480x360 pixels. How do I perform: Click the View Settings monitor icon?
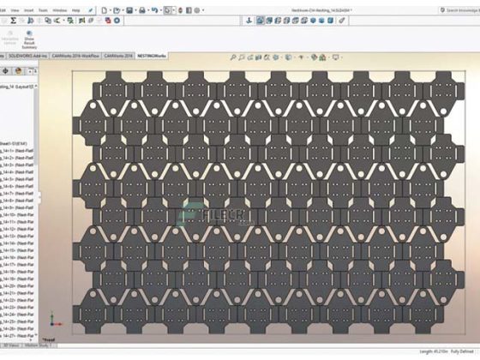(335, 57)
